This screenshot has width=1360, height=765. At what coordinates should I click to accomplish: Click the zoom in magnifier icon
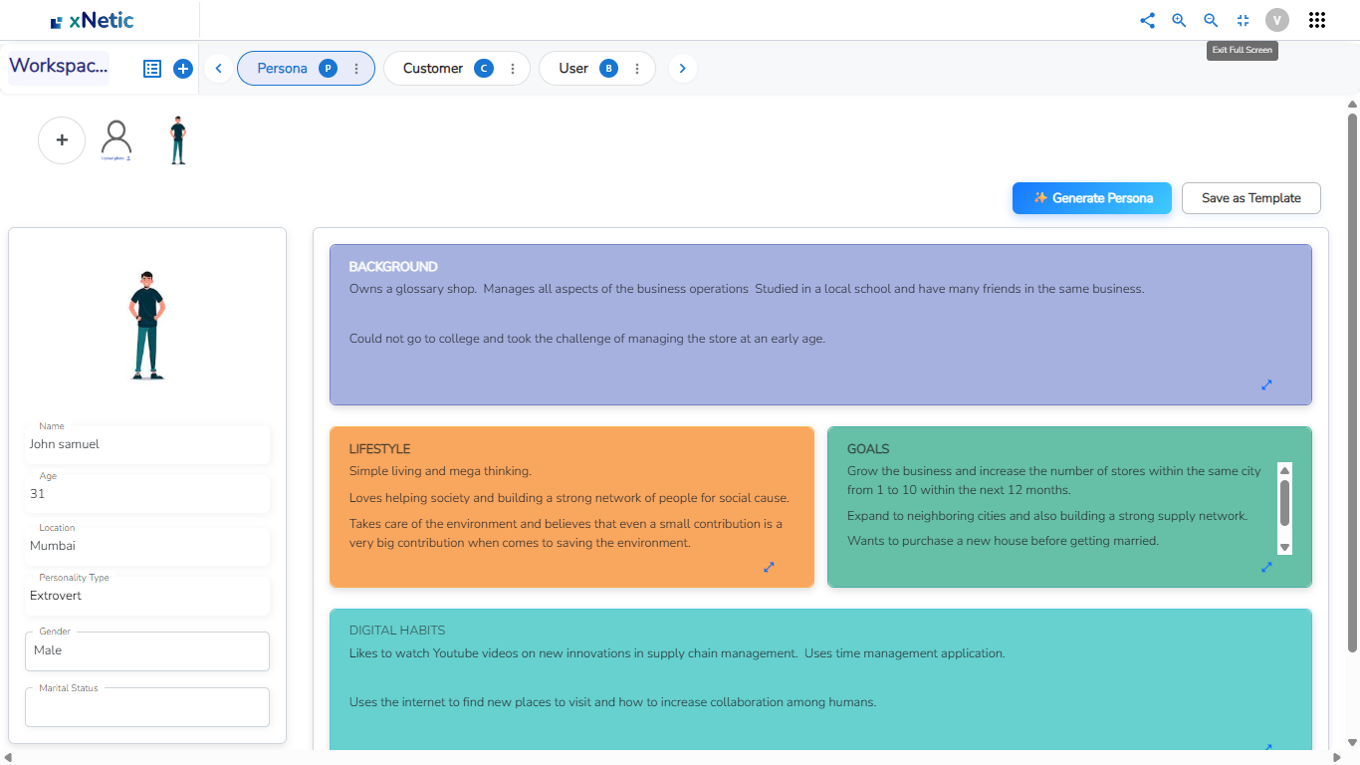tap(1179, 20)
